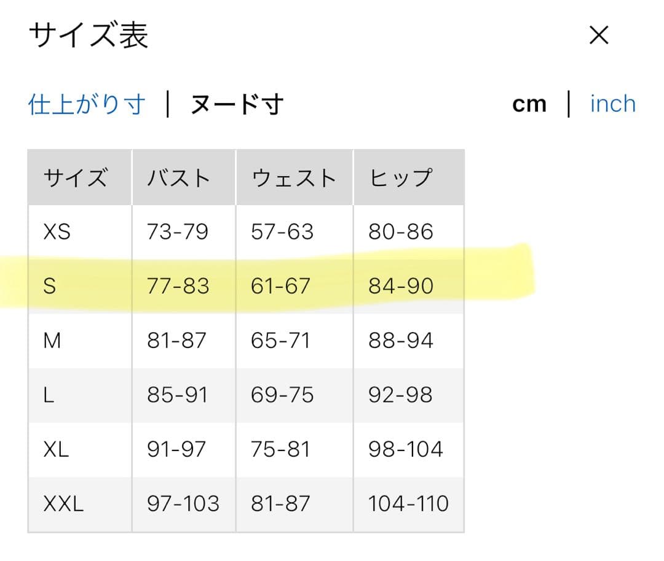Select the L size row label
This screenshot has width=664, height=561.
tap(49, 395)
